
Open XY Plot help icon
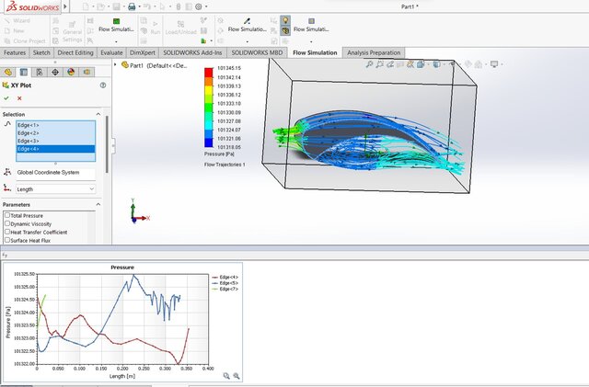(101, 85)
